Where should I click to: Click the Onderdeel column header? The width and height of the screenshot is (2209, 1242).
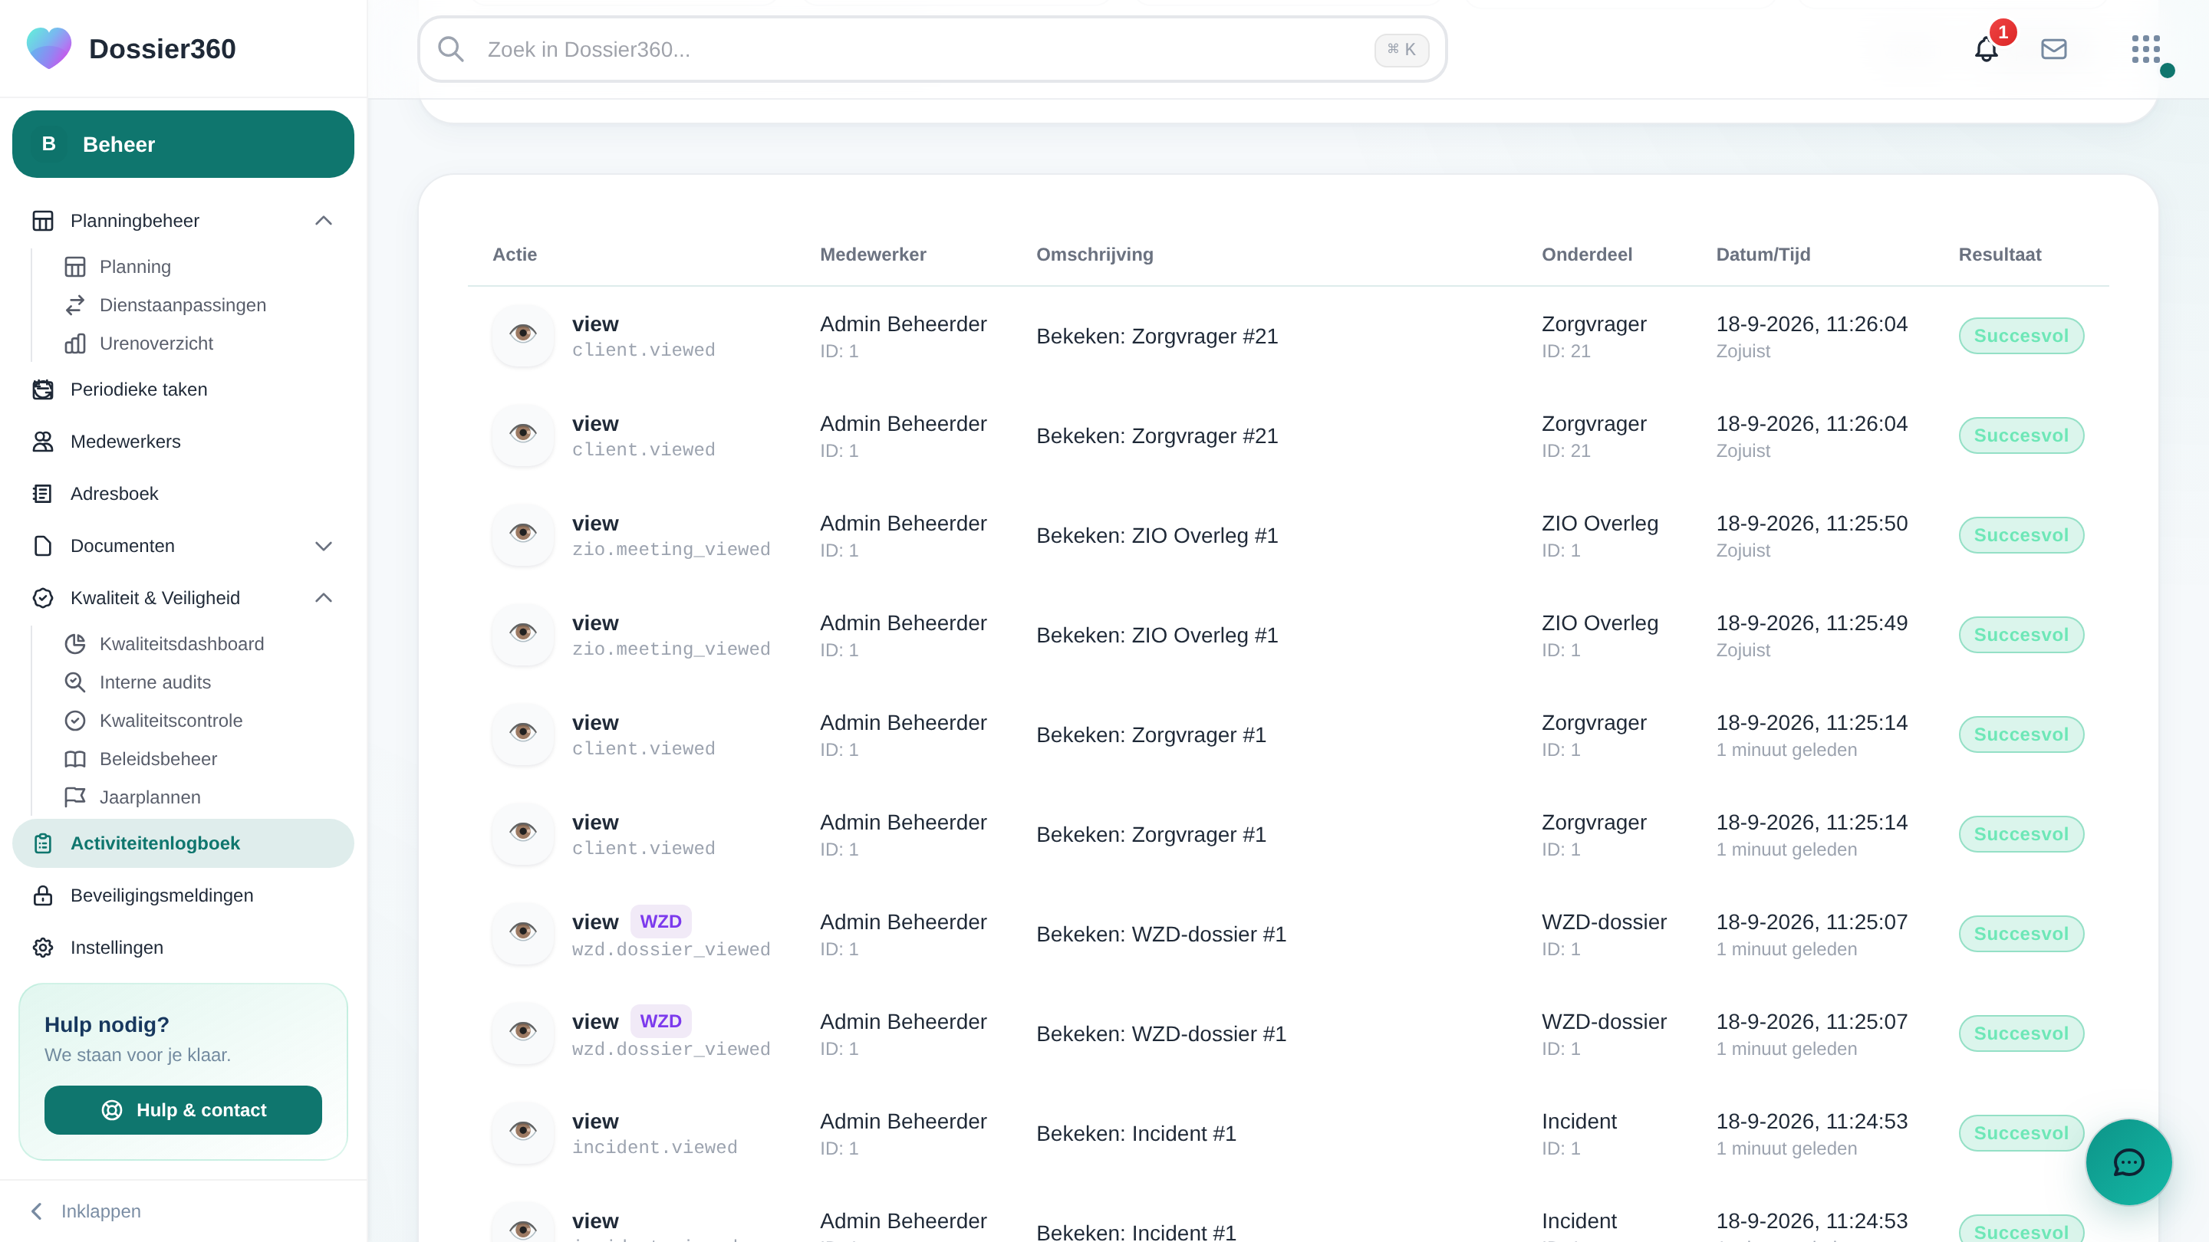[x=1586, y=255]
